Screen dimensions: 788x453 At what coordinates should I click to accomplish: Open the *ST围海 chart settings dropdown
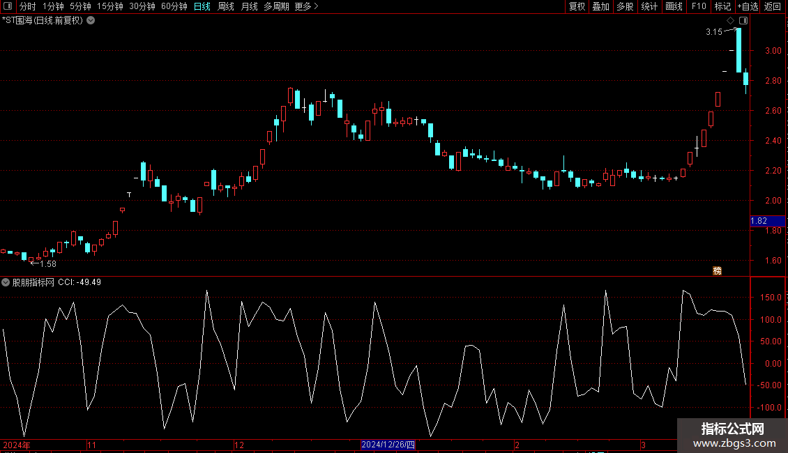tap(91, 21)
